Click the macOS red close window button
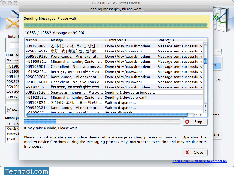This screenshot has height=175, width=234. point(4,3)
